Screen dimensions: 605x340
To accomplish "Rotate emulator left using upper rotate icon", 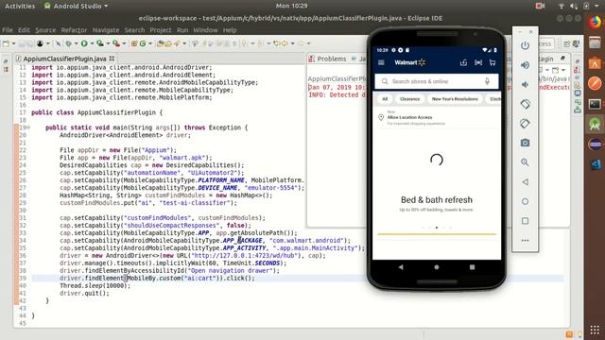I will click(x=525, y=104).
